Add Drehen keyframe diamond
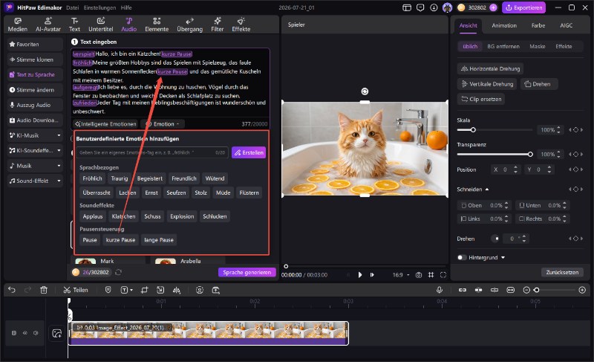The image size is (594, 362). 576,239
